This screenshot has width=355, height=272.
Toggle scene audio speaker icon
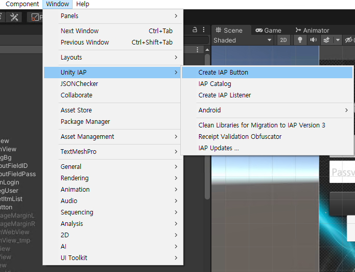point(314,40)
